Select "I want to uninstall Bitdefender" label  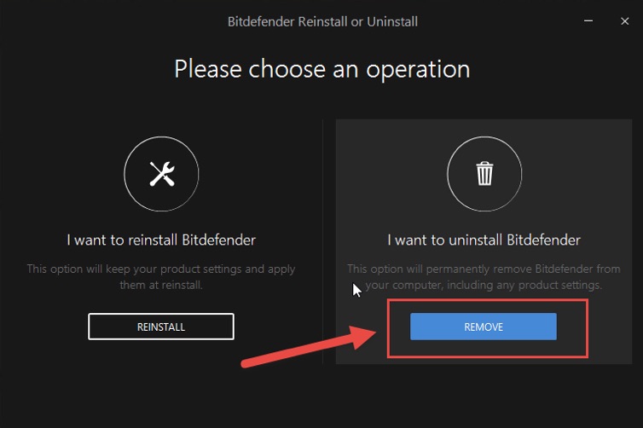click(x=484, y=240)
